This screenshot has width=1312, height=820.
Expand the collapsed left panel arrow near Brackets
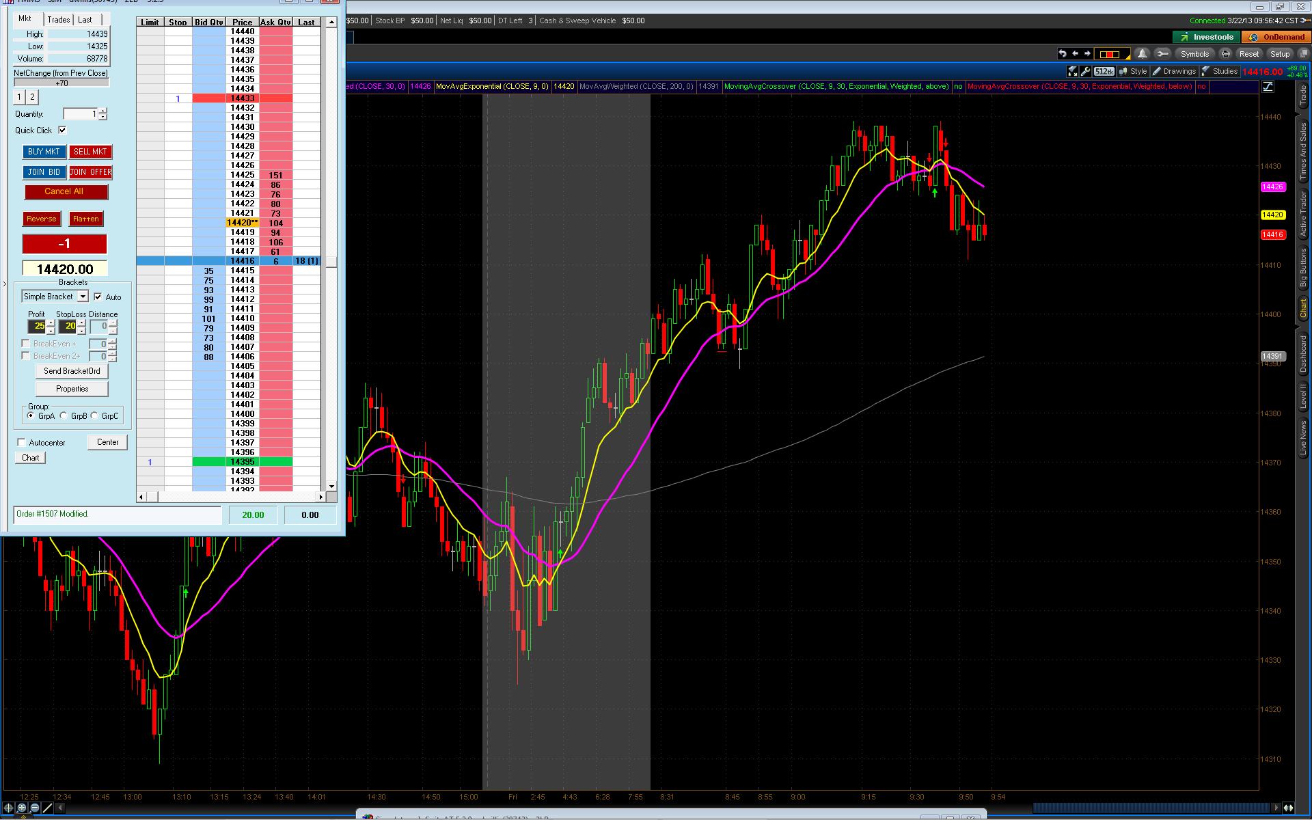[x=5, y=284]
